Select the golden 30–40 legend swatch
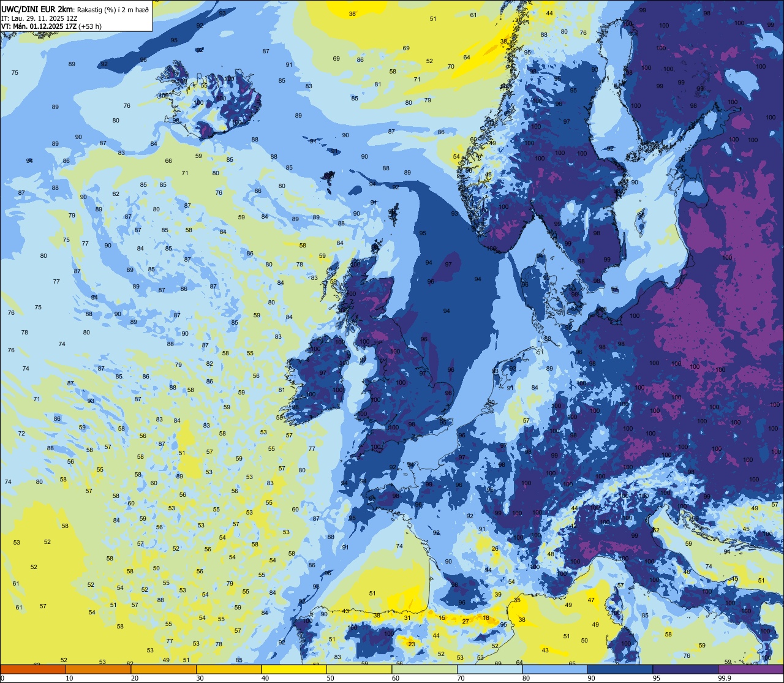 tap(228, 670)
